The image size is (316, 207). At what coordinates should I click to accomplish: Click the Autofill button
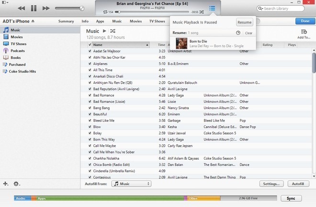click(298, 184)
